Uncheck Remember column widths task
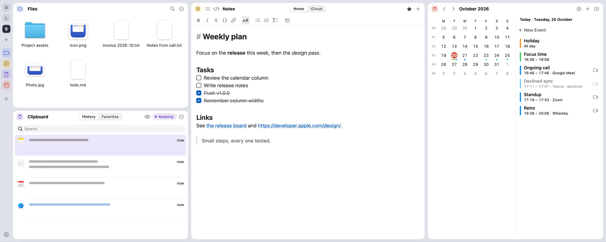 pyautogui.click(x=199, y=101)
